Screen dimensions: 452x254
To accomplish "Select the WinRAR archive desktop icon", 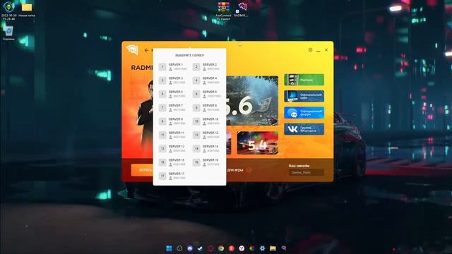I will click(223, 11).
